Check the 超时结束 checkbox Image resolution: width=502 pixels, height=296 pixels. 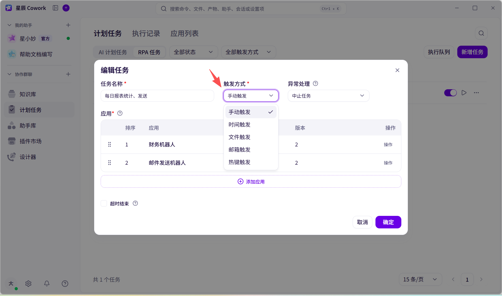click(x=104, y=203)
